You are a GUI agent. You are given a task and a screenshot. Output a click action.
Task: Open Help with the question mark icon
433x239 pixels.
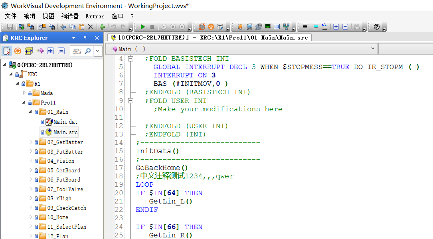point(377,27)
